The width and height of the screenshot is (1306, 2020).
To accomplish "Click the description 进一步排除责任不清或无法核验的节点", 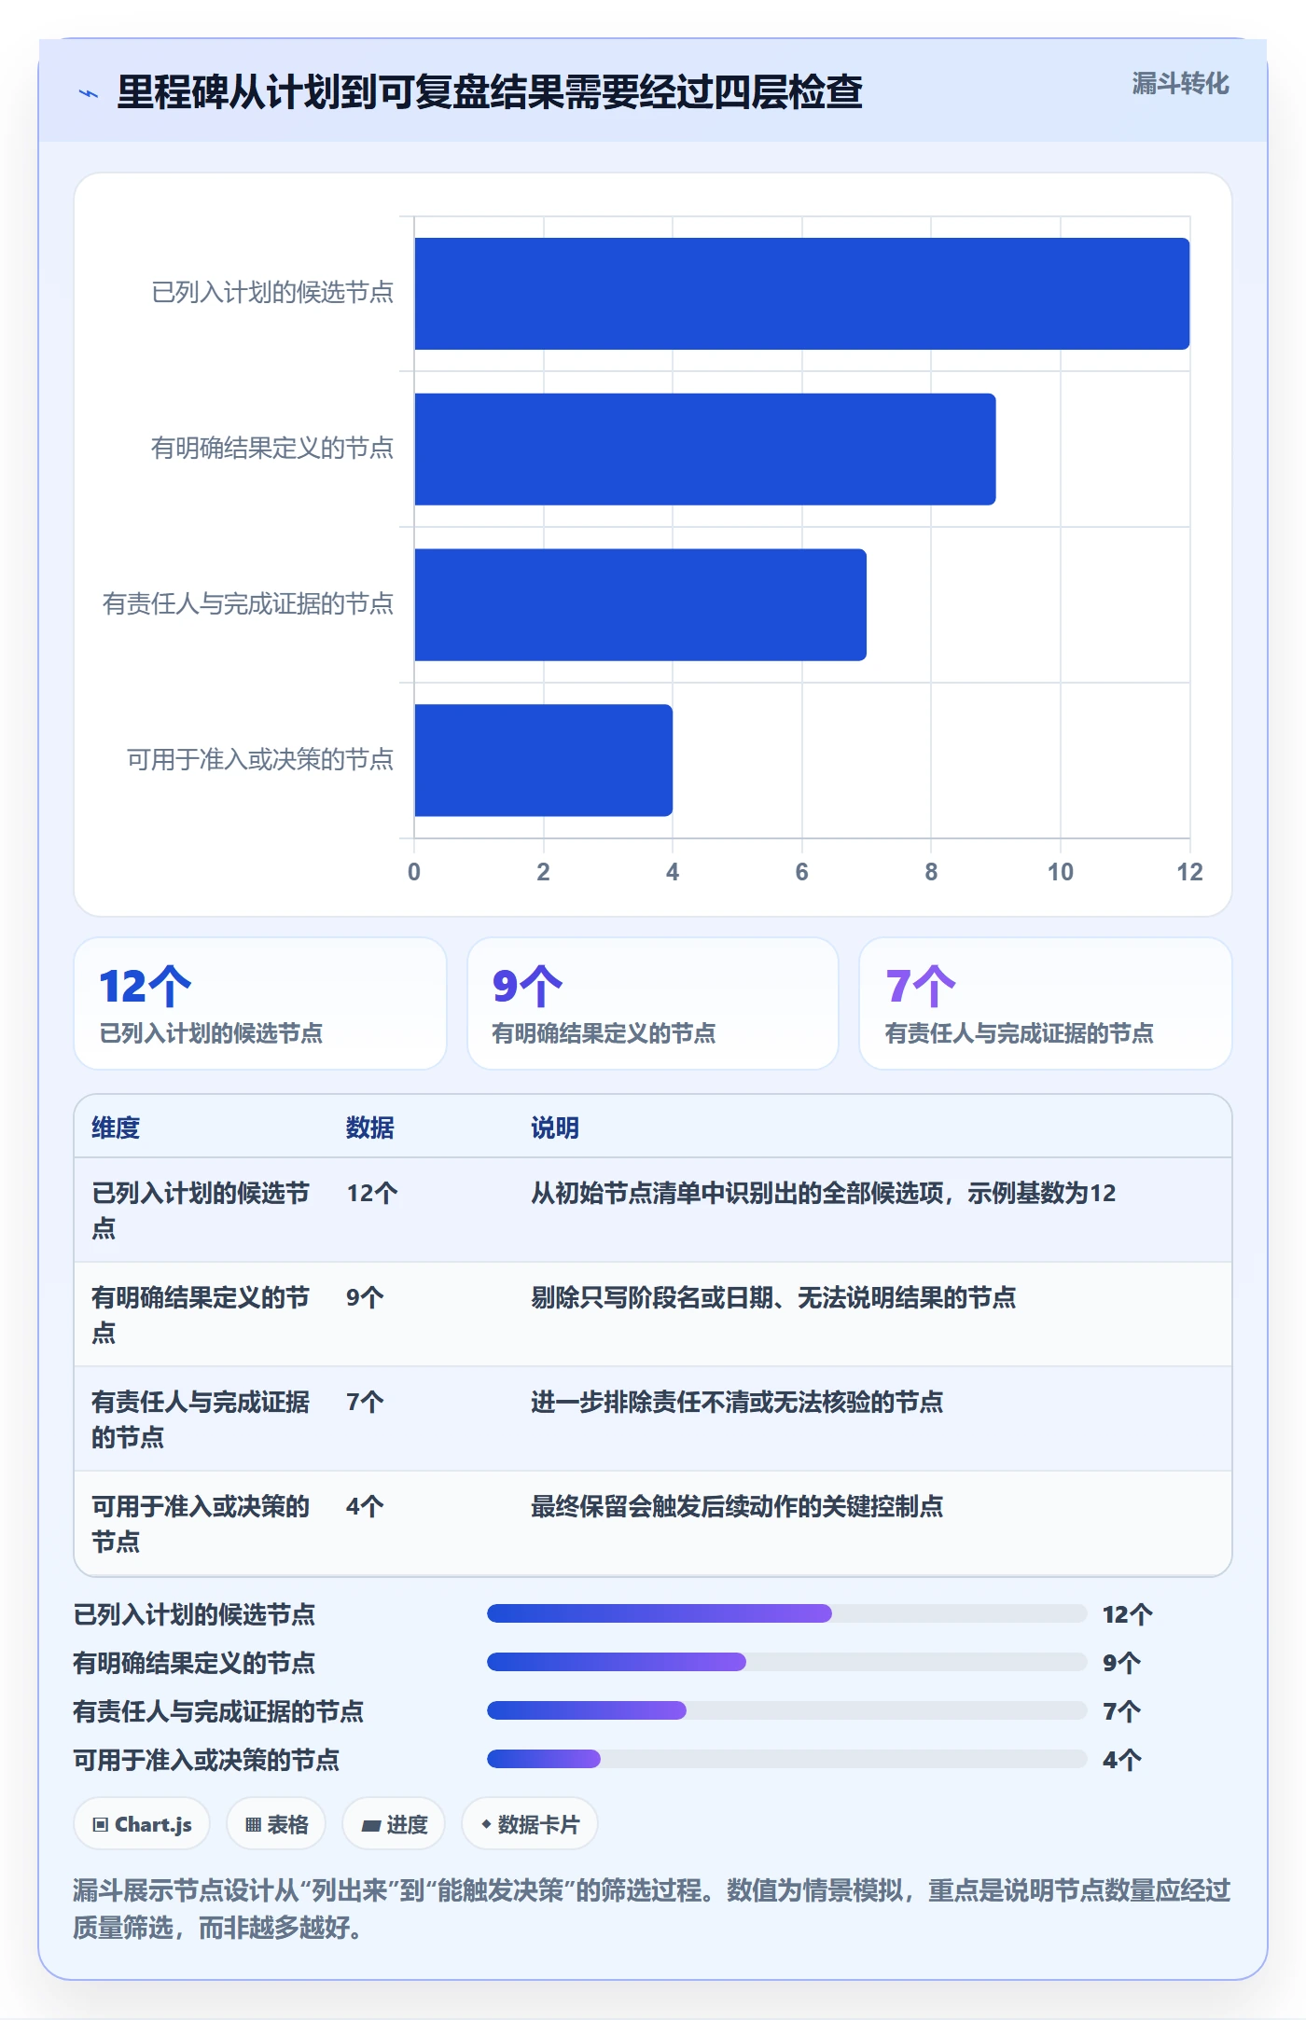I will click(737, 1402).
